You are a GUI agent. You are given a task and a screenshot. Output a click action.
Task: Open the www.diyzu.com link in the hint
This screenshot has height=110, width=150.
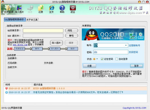[20, 45]
